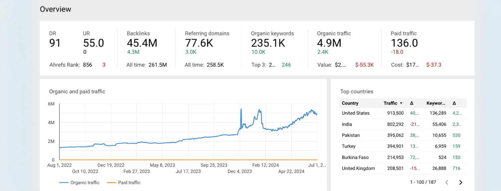Click the tallest organic traffic spike on chart
This screenshot has width=501, height=191.
[241, 109]
